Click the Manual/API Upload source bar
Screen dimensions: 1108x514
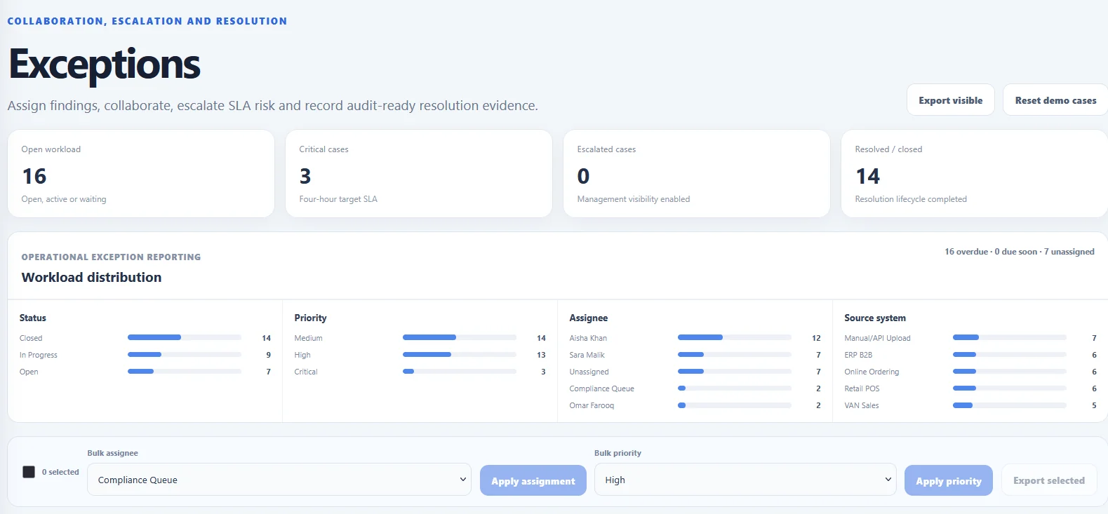(1010, 337)
